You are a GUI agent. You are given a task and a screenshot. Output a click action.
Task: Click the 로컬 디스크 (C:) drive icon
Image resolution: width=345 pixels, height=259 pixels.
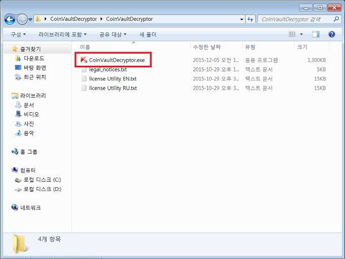pos(18,180)
